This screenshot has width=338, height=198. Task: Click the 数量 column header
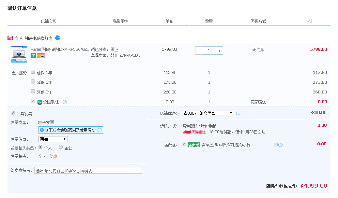[x=209, y=21]
